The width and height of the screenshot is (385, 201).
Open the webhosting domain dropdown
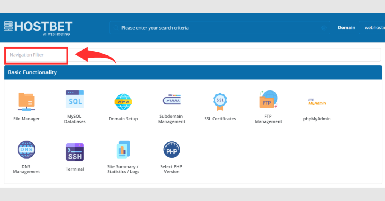coord(372,28)
